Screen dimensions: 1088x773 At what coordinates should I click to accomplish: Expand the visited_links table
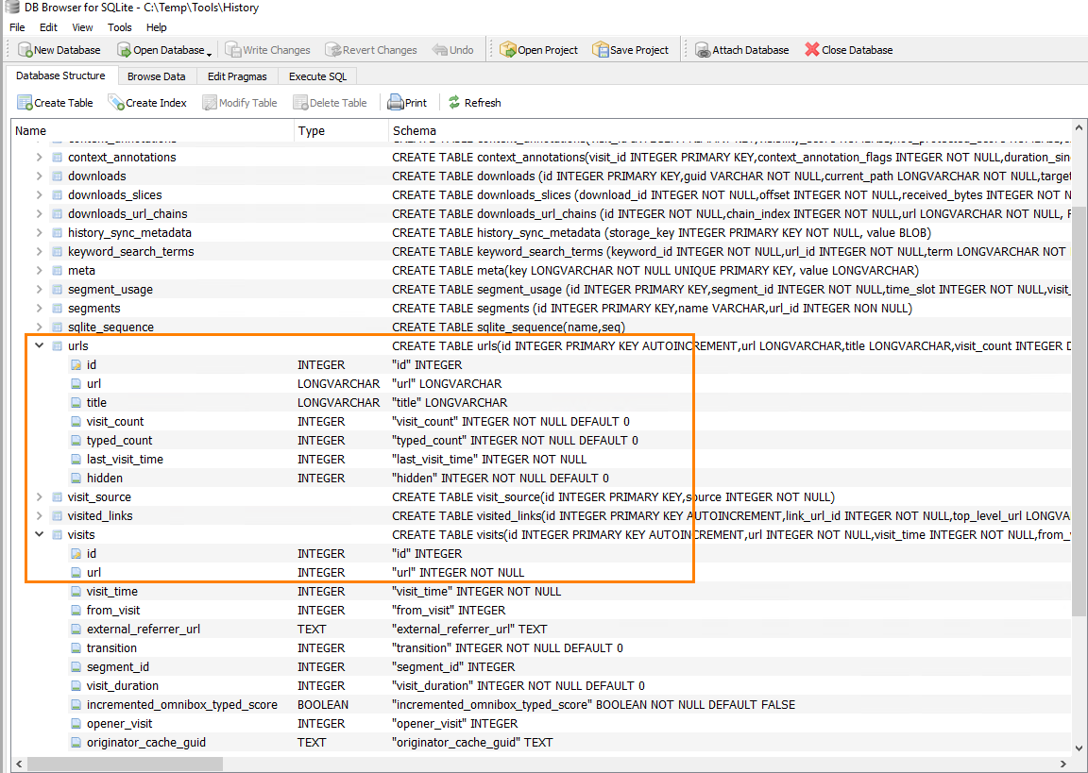[40, 515]
